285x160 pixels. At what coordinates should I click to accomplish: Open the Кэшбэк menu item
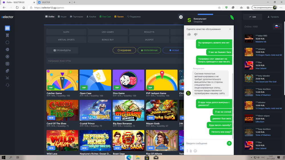pyautogui.click(x=91, y=16)
